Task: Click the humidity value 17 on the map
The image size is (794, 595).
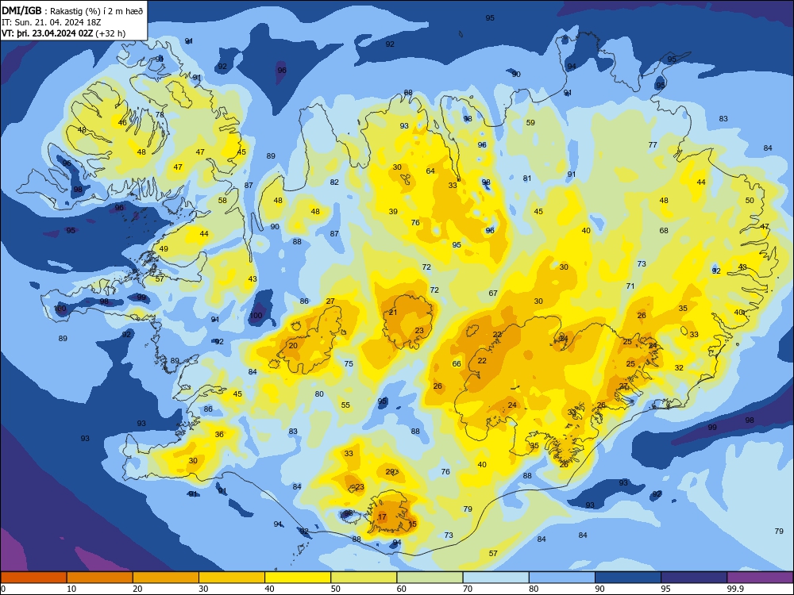Action: click(x=383, y=517)
